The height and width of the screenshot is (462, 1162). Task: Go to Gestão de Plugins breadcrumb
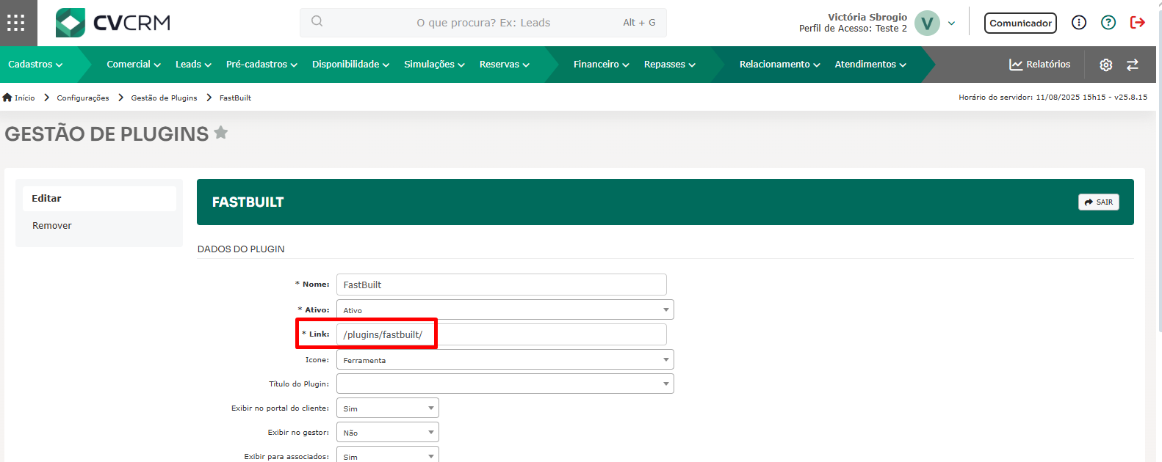(164, 98)
